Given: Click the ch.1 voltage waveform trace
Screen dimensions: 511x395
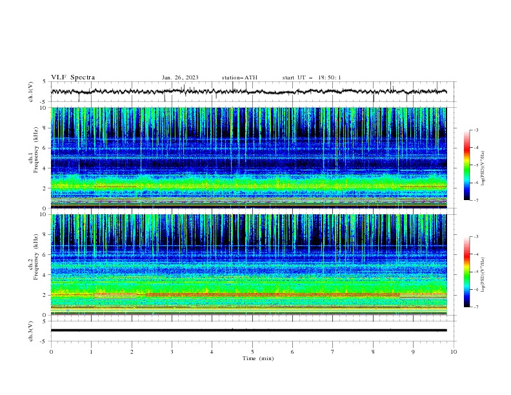Looking at the screenshot, I should click(x=249, y=92).
